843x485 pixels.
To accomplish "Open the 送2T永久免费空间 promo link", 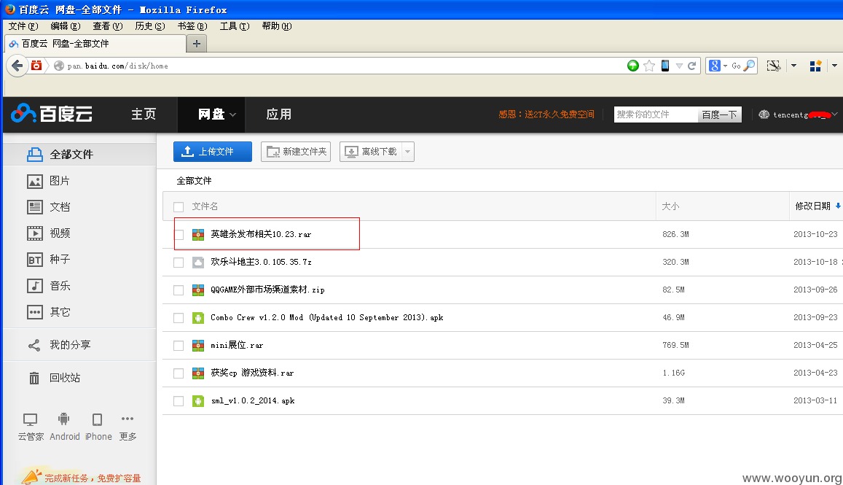I will pyautogui.click(x=546, y=114).
